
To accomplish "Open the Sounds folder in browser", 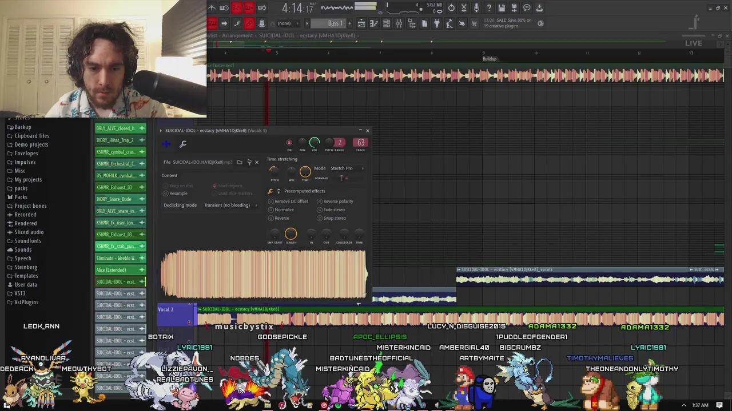I will click(x=23, y=249).
